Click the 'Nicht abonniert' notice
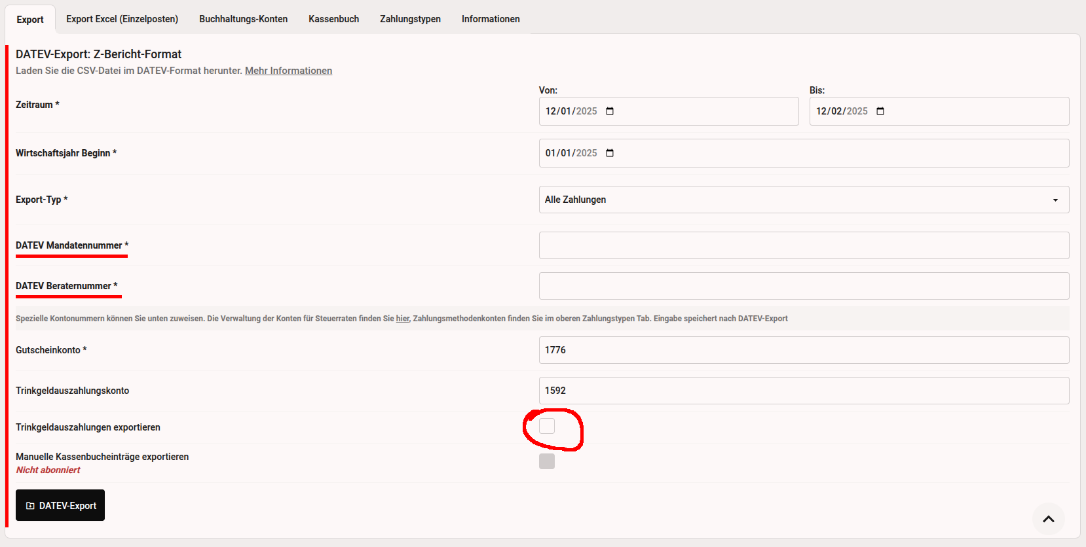Screen dimensions: 1086x547 [x=48, y=470]
